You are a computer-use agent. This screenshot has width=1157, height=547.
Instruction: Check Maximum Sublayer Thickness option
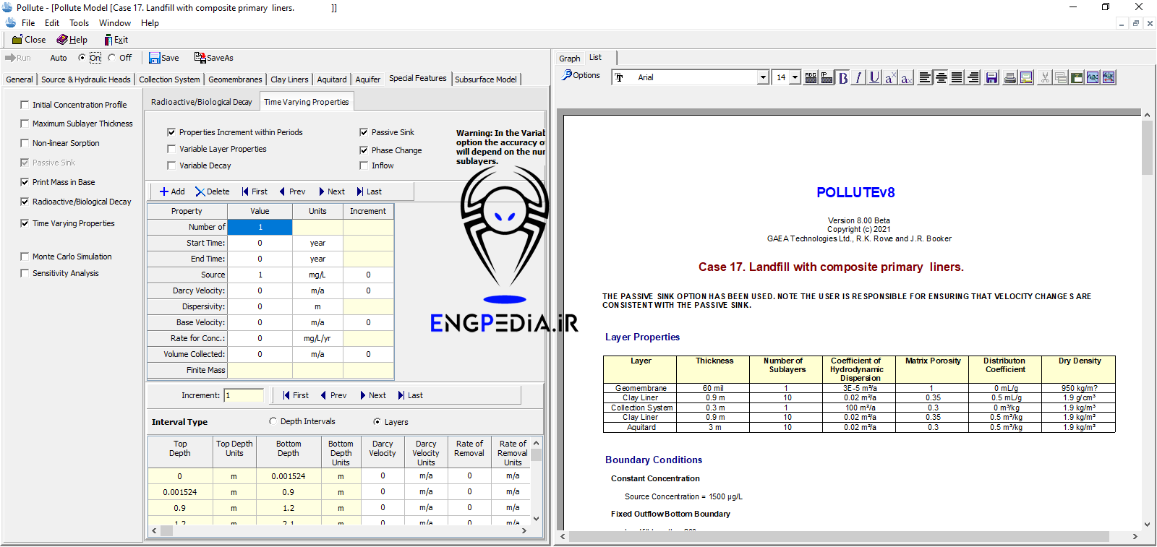click(x=25, y=124)
